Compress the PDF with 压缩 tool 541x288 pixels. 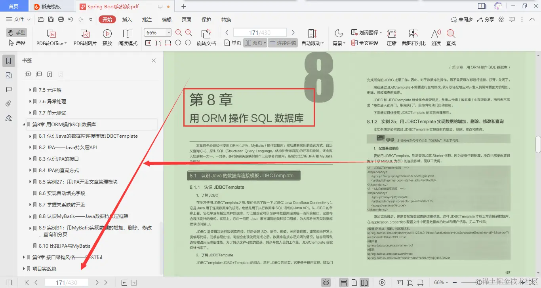tap(391, 38)
